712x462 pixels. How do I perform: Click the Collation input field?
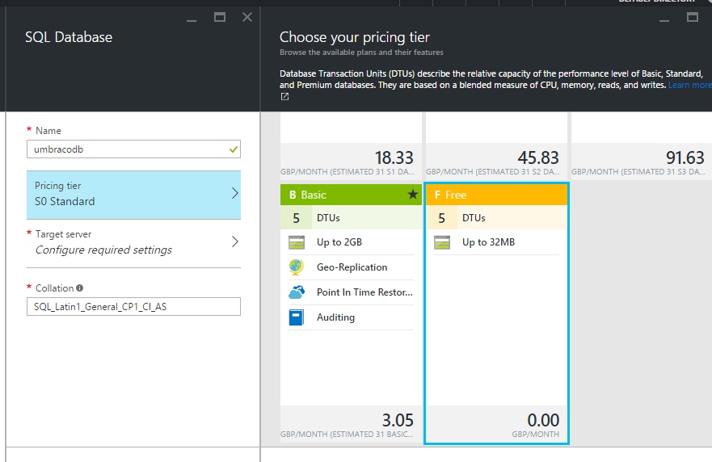[x=133, y=307]
